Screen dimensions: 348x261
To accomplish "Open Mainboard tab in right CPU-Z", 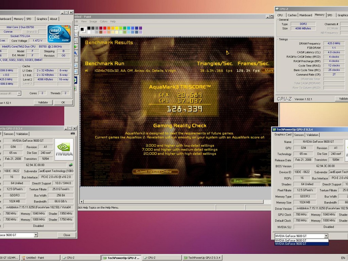I will (306, 15).
